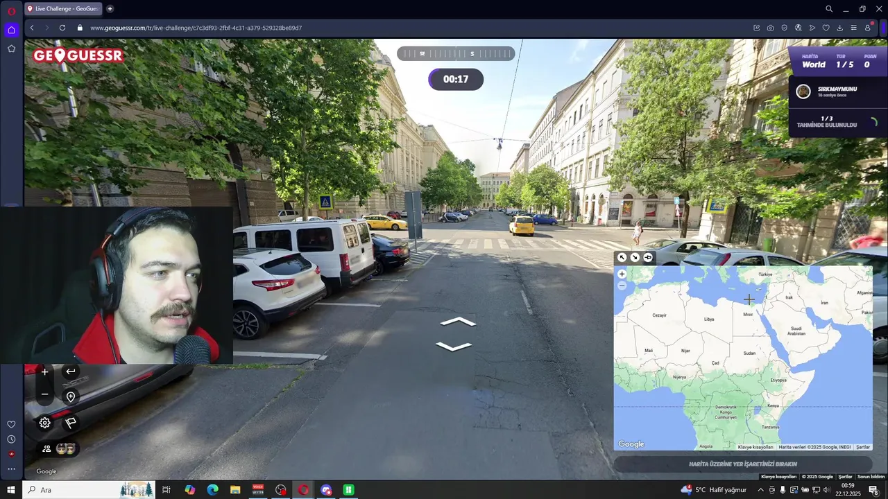Open sidebar home workspace icon
The width and height of the screenshot is (888, 499).
coord(11,30)
